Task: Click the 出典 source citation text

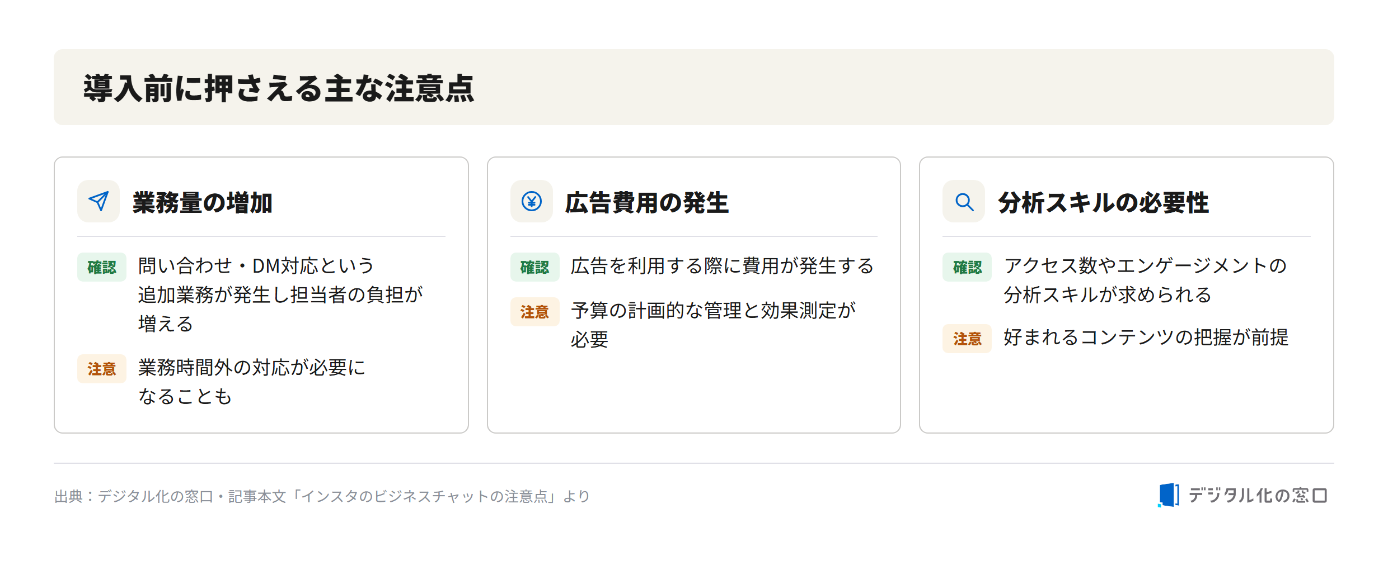Action: pyautogui.click(x=322, y=496)
